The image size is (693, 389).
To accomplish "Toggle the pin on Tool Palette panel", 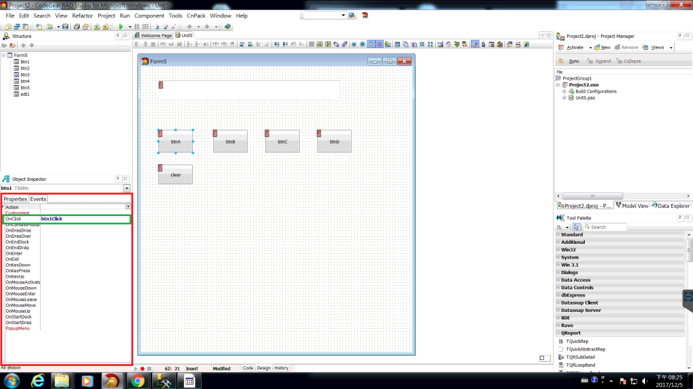I will click(679, 217).
